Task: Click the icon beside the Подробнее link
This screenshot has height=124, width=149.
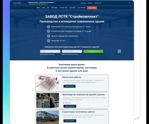Action: (64, 103)
